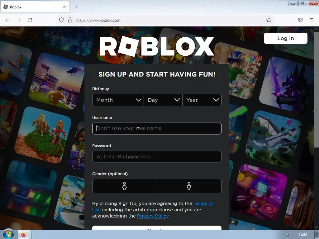This screenshot has width=319, height=239.
Task: Select the male gender option
Action: point(189,186)
